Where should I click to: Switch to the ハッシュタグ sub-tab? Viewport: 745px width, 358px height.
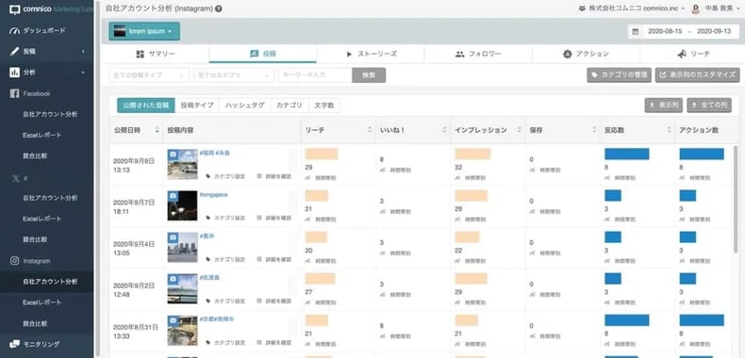(244, 106)
